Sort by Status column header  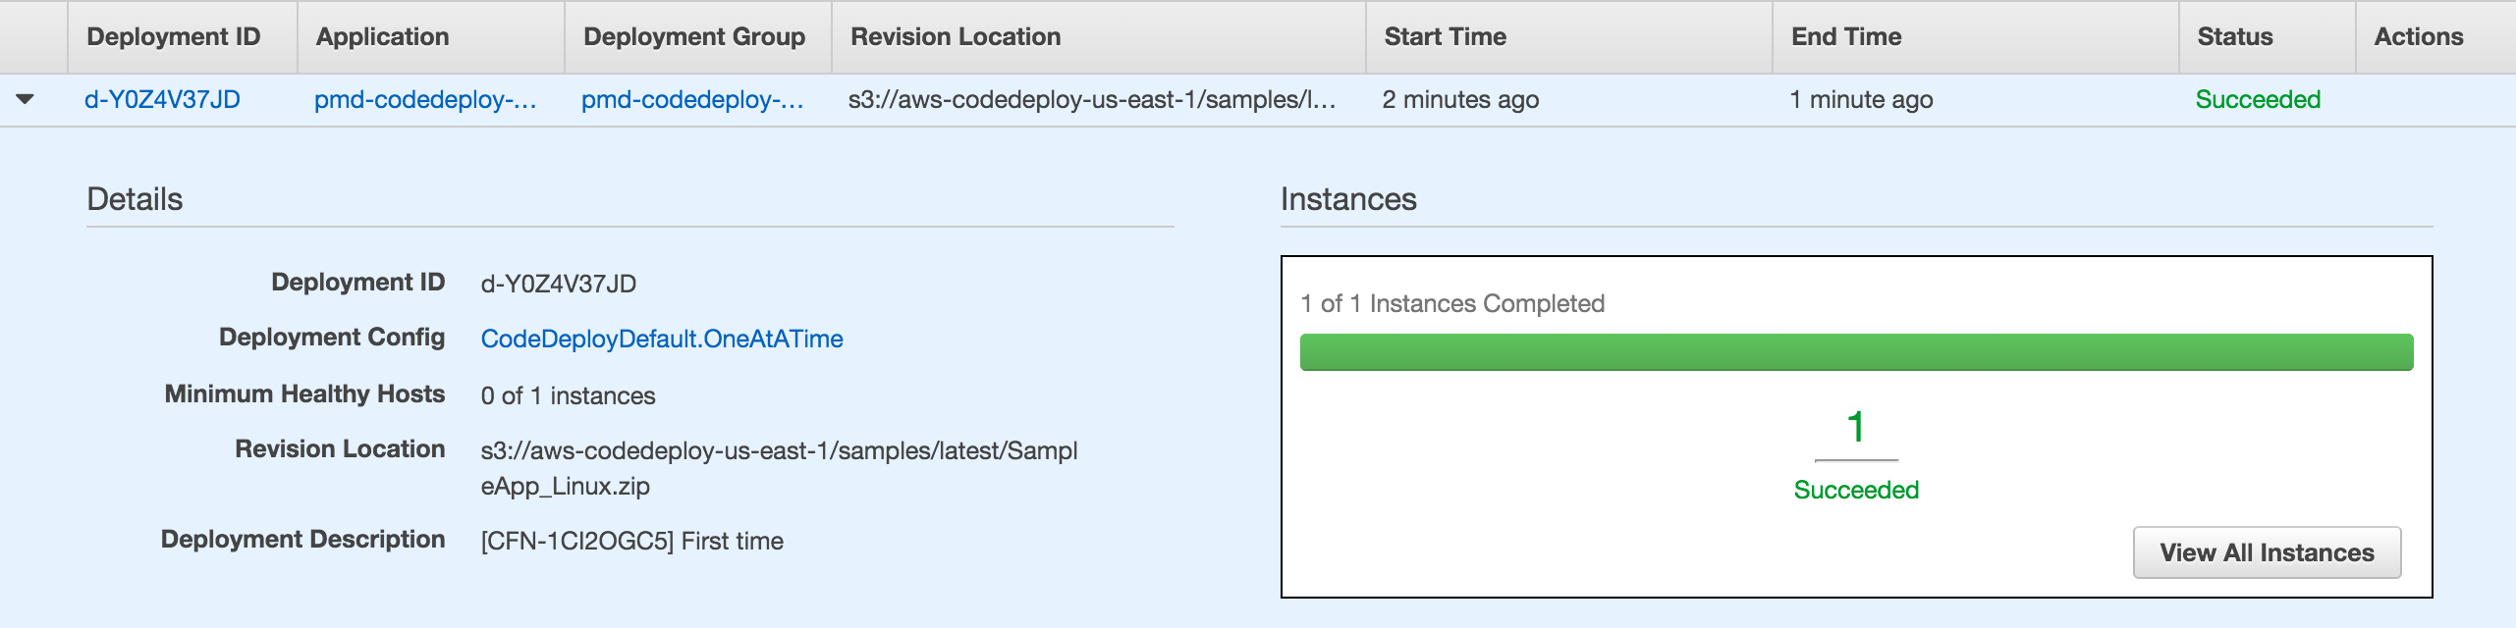click(x=2234, y=36)
